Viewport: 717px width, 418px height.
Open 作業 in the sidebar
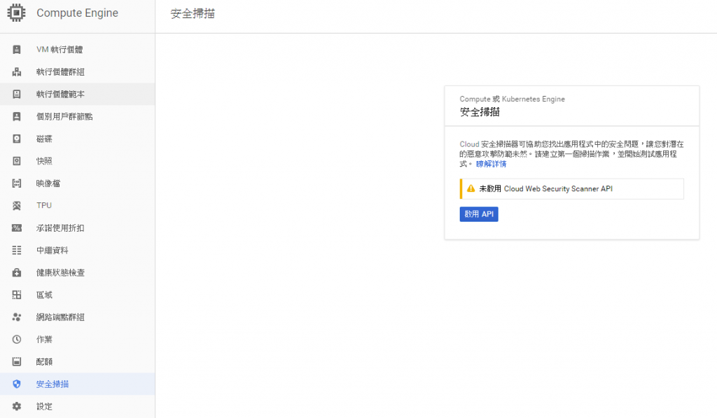(44, 340)
